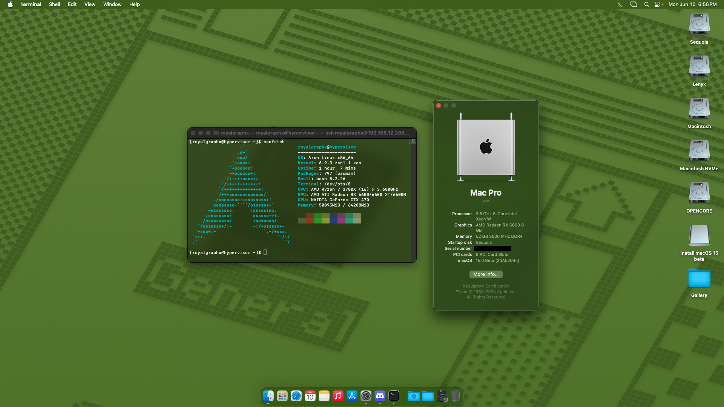
Task: Open Launchpad from the dock
Action: (281, 396)
